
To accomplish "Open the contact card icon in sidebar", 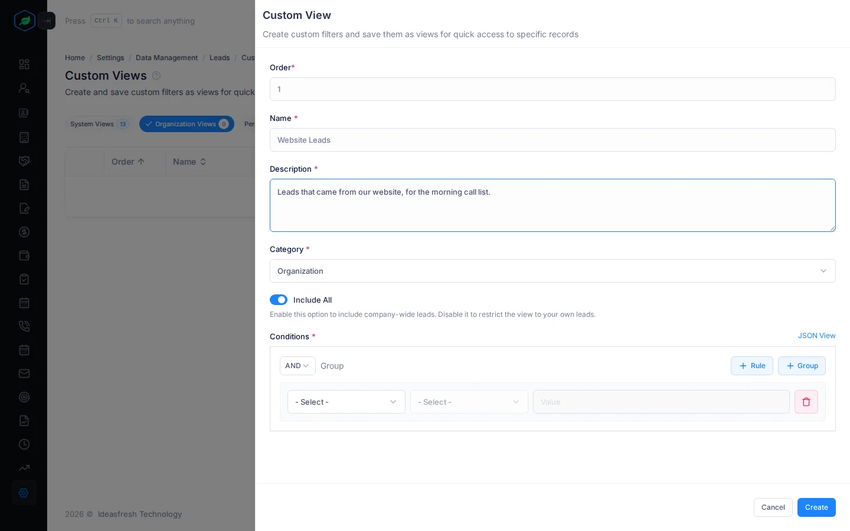I will click(x=24, y=113).
